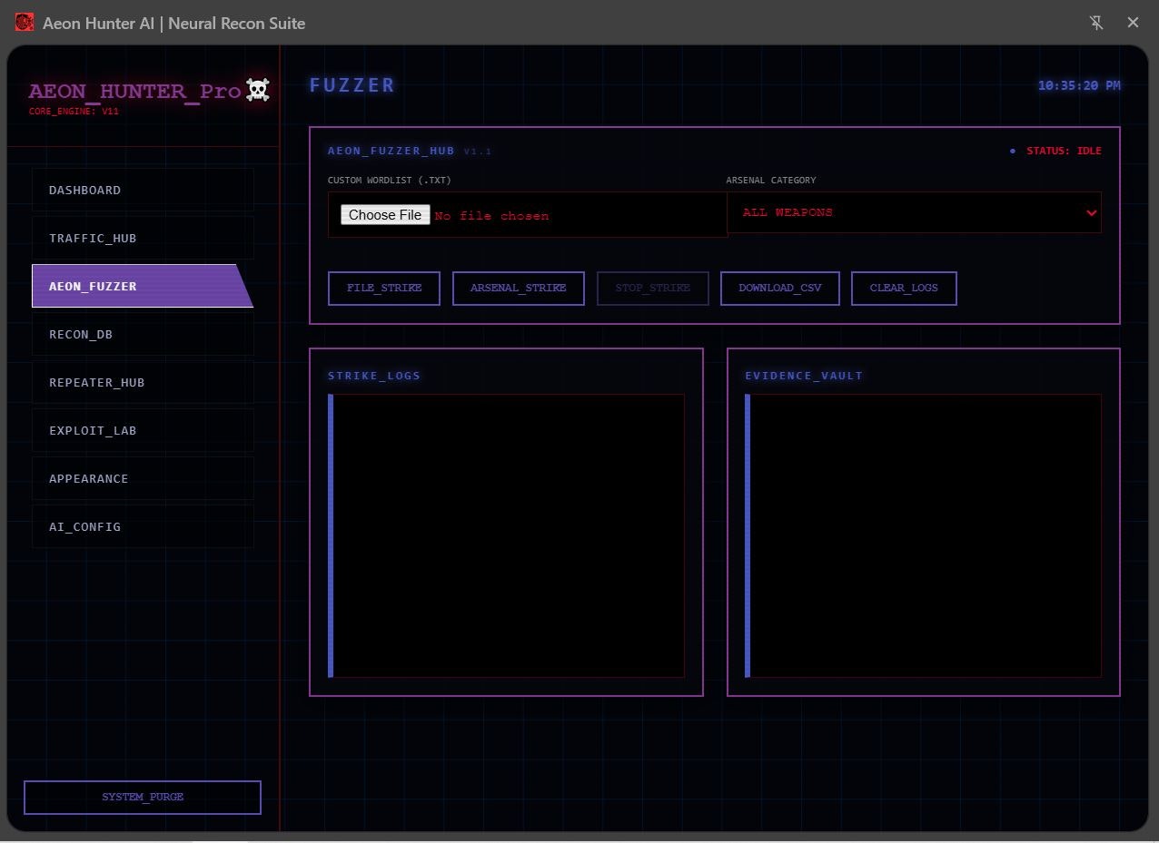The height and width of the screenshot is (843, 1159).
Task: Toggle the always-on-top pin in the title bar
Action: point(1096,22)
